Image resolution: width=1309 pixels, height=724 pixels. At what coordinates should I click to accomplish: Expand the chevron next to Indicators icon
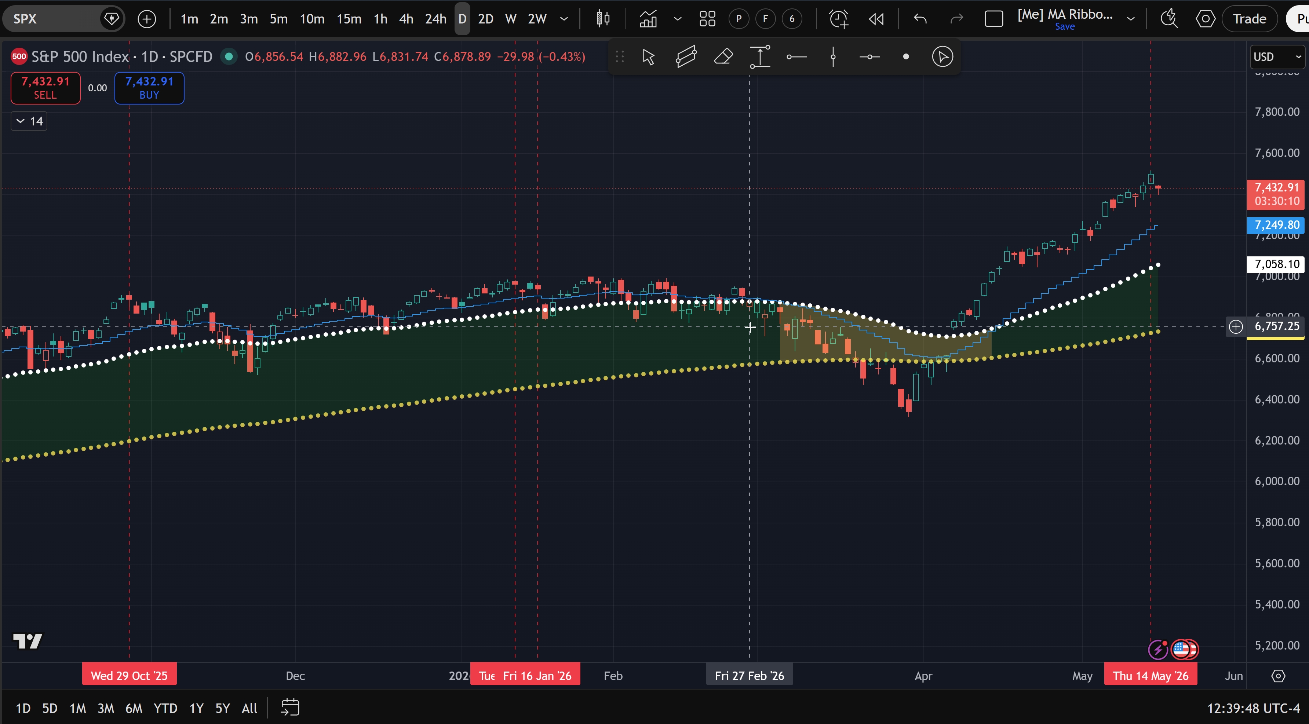tap(677, 19)
